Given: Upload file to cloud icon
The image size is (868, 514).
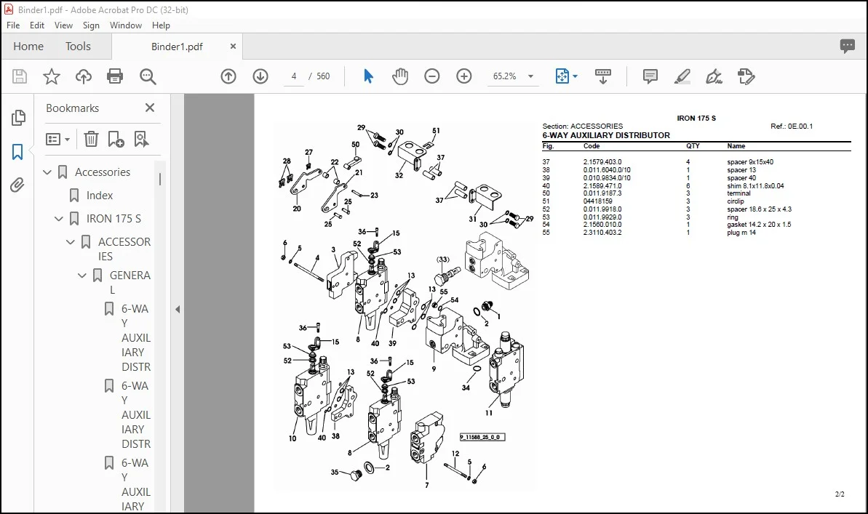Looking at the screenshot, I should [84, 76].
